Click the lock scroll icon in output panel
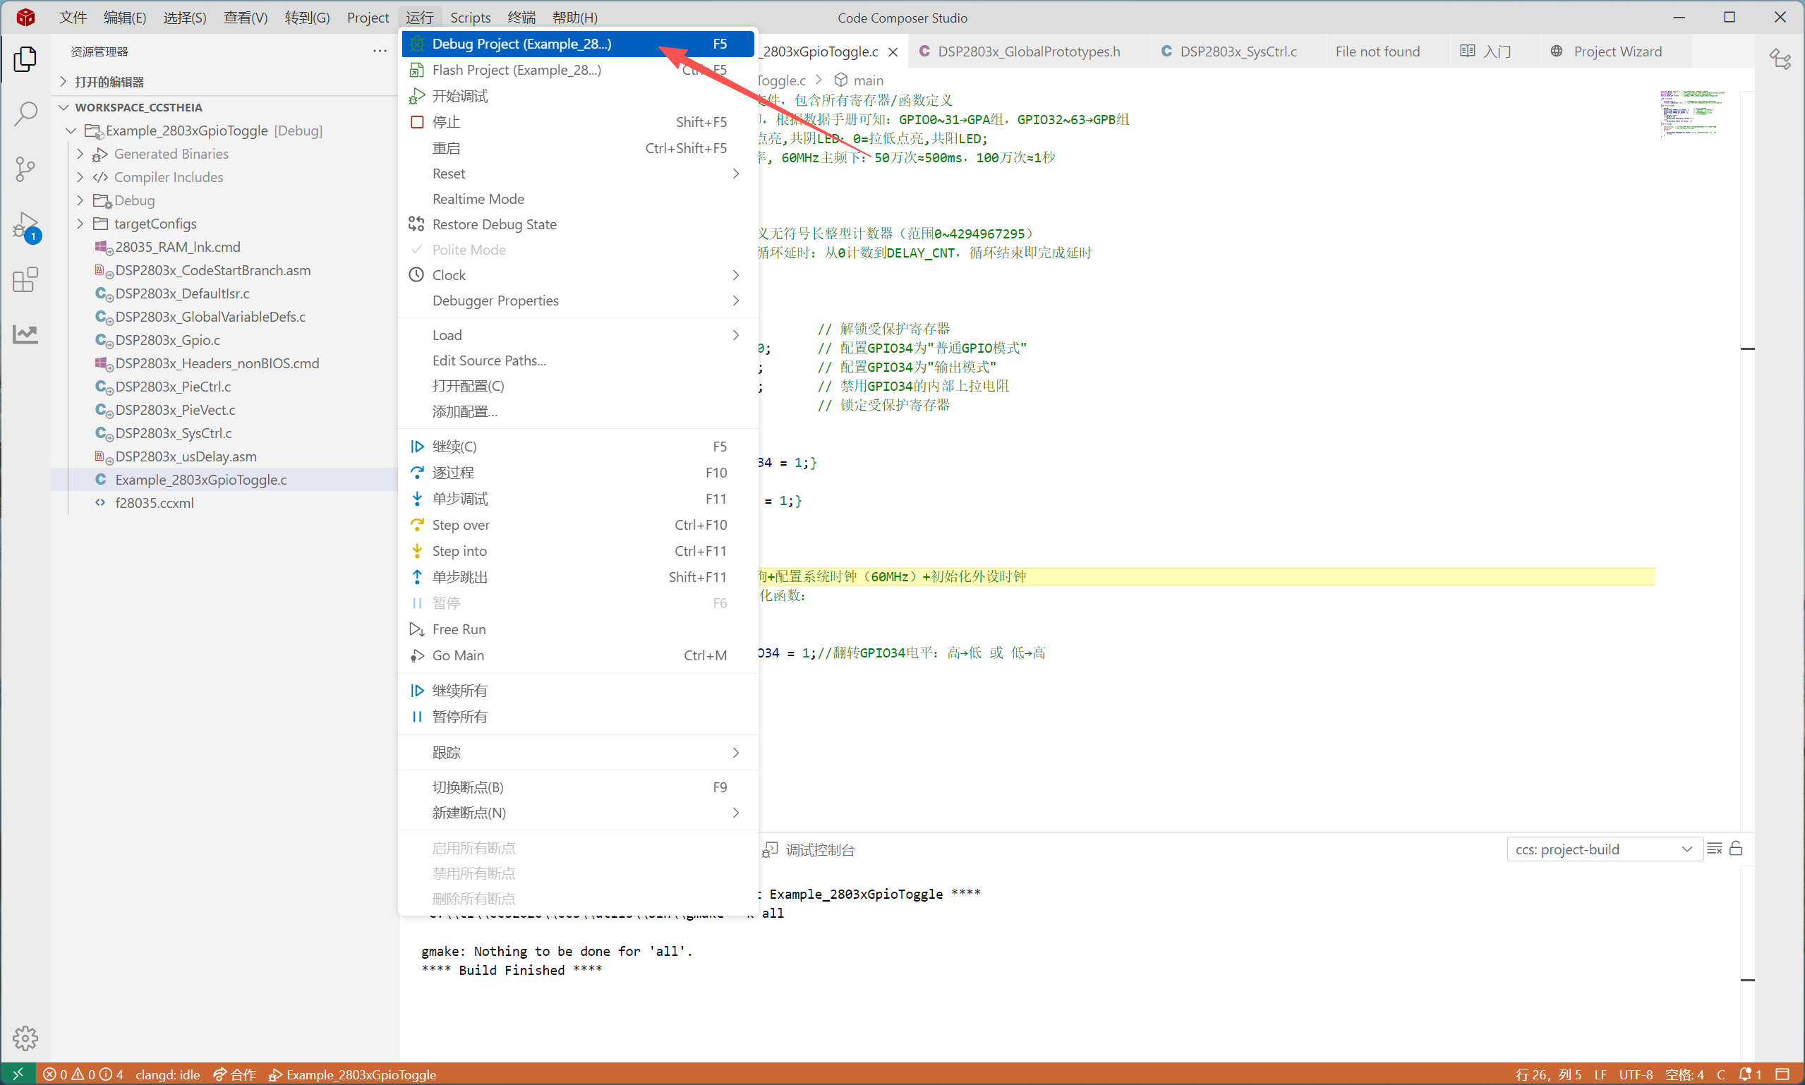1805x1085 pixels. click(1737, 849)
